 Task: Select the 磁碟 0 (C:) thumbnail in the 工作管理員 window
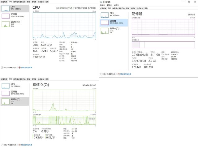click(x=105, y=30)
